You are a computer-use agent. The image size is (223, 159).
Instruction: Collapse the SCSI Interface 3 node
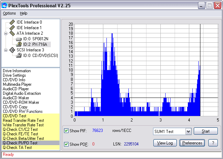coord(6,50)
